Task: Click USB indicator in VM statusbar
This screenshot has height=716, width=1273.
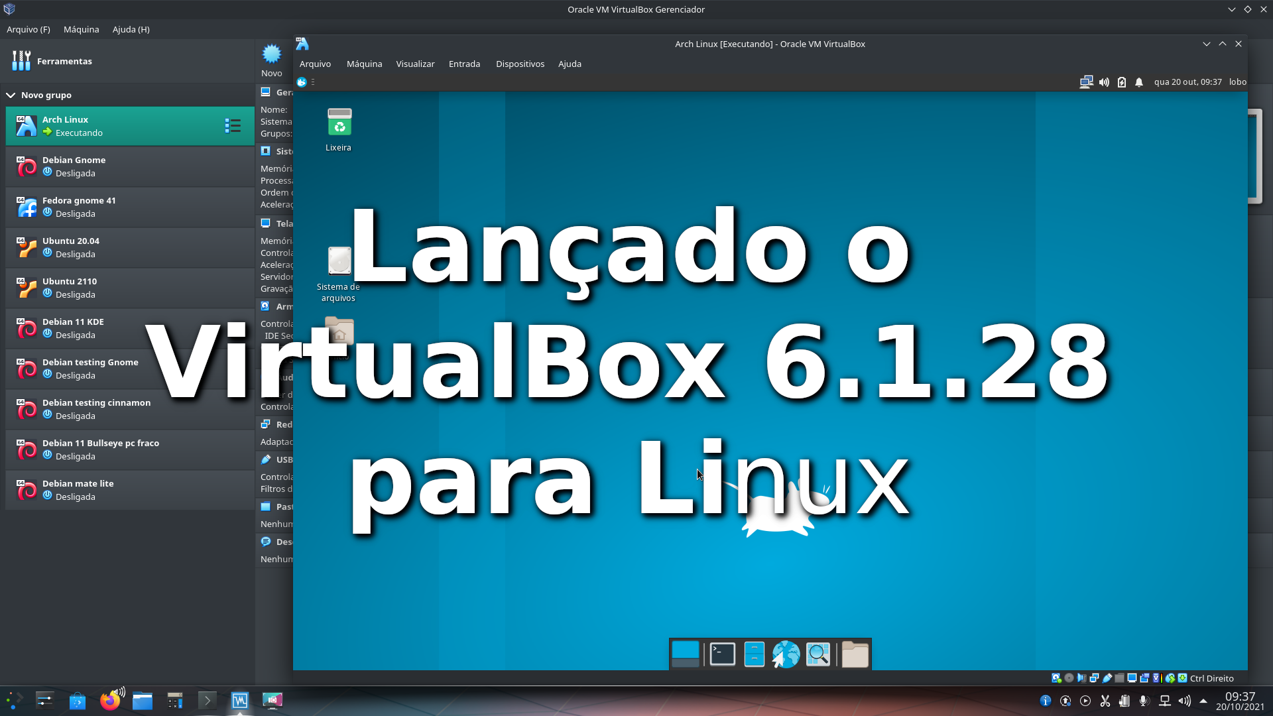Action: tap(1107, 678)
